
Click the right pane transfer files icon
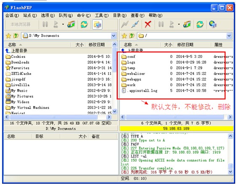click(187, 24)
